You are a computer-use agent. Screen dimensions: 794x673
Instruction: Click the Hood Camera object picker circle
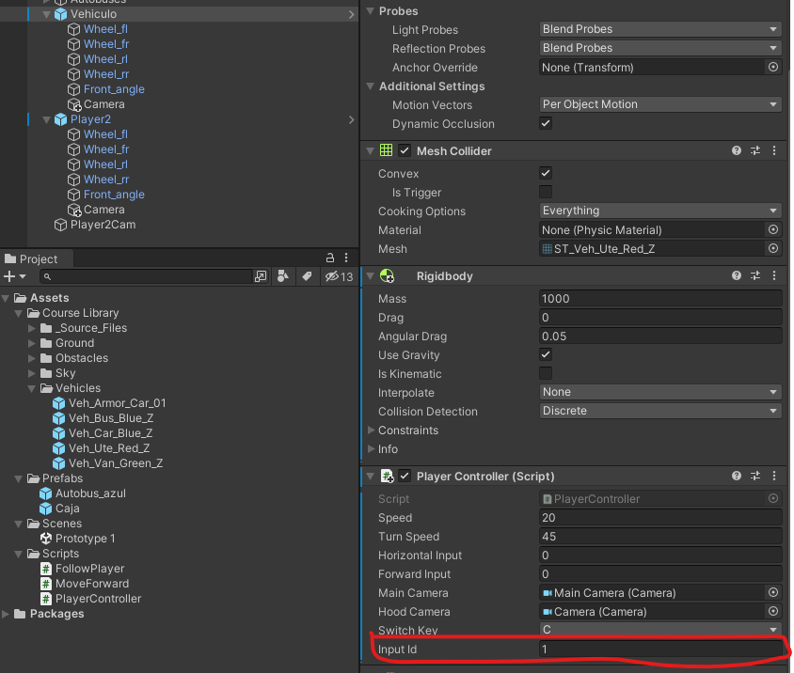(x=773, y=611)
